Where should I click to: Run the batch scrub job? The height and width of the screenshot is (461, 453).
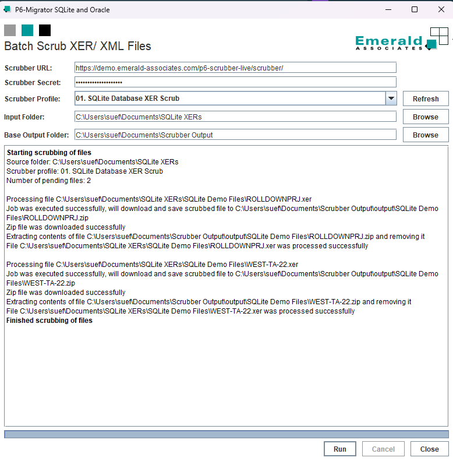point(340,449)
